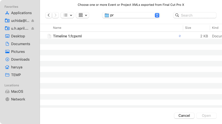Open the list view options dropdown
Viewport: 222px width, 124px height.
[67, 15]
